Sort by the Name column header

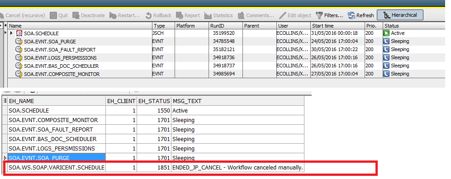80,26
